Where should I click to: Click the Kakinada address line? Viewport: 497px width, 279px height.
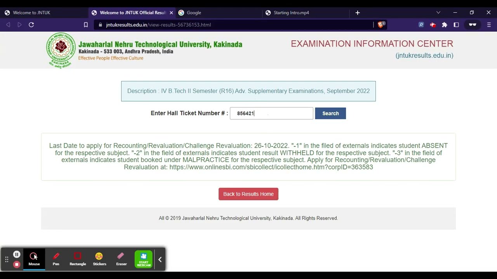(x=126, y=52)
